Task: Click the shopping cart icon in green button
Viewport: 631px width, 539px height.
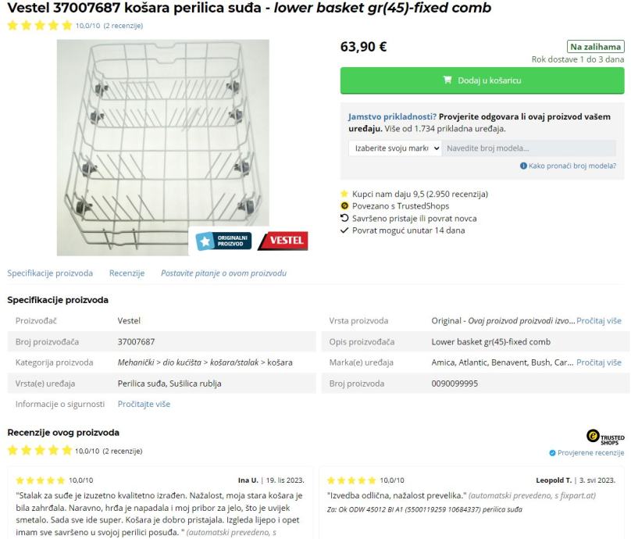Action: pos(447,80)
